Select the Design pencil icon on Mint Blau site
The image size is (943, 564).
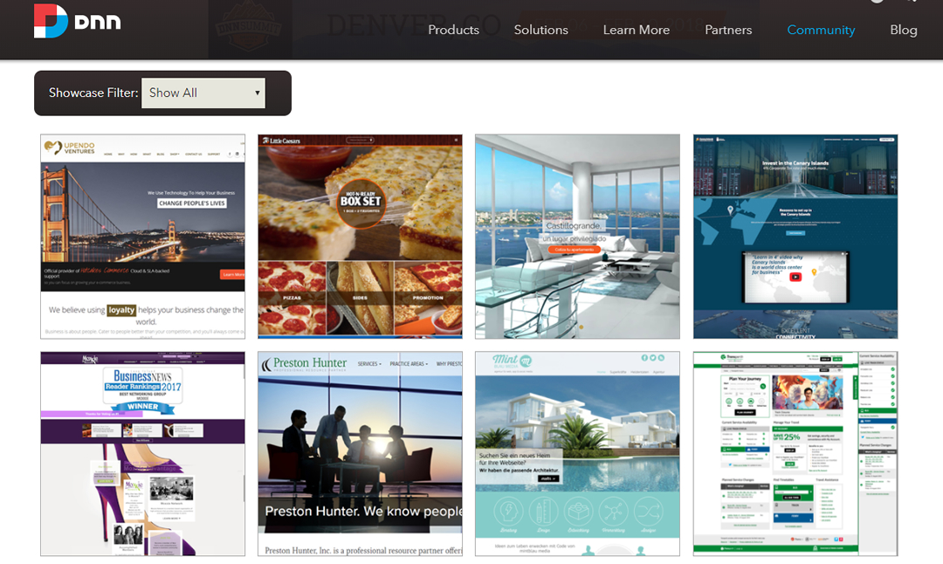543,509
